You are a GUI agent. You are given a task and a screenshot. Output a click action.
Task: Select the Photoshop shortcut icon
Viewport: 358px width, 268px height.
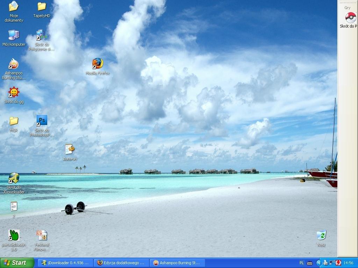coord(42,121)
